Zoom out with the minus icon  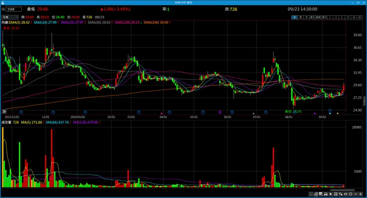pos(356,194)
